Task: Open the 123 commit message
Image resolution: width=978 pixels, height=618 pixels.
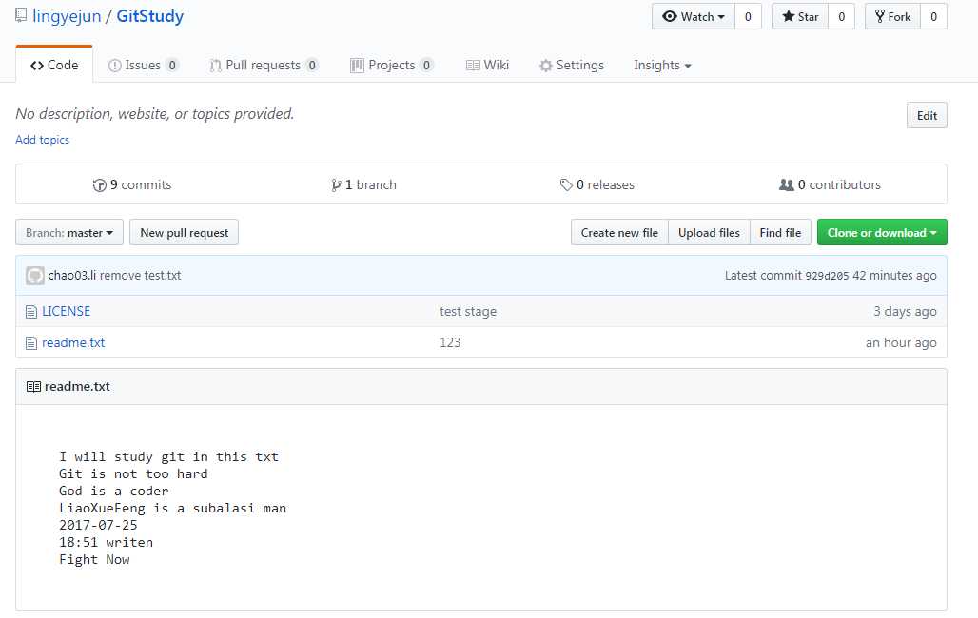Action: point(450,342)
